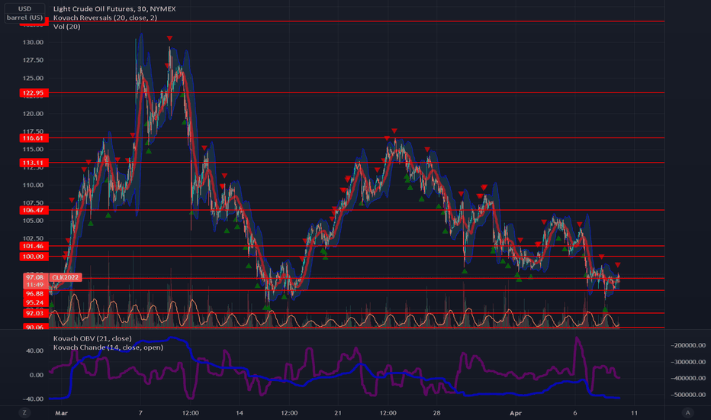This screenshot has width=711, height=420.
Task: Click the 28 date on time axis
Action: (x=436, y=412)
